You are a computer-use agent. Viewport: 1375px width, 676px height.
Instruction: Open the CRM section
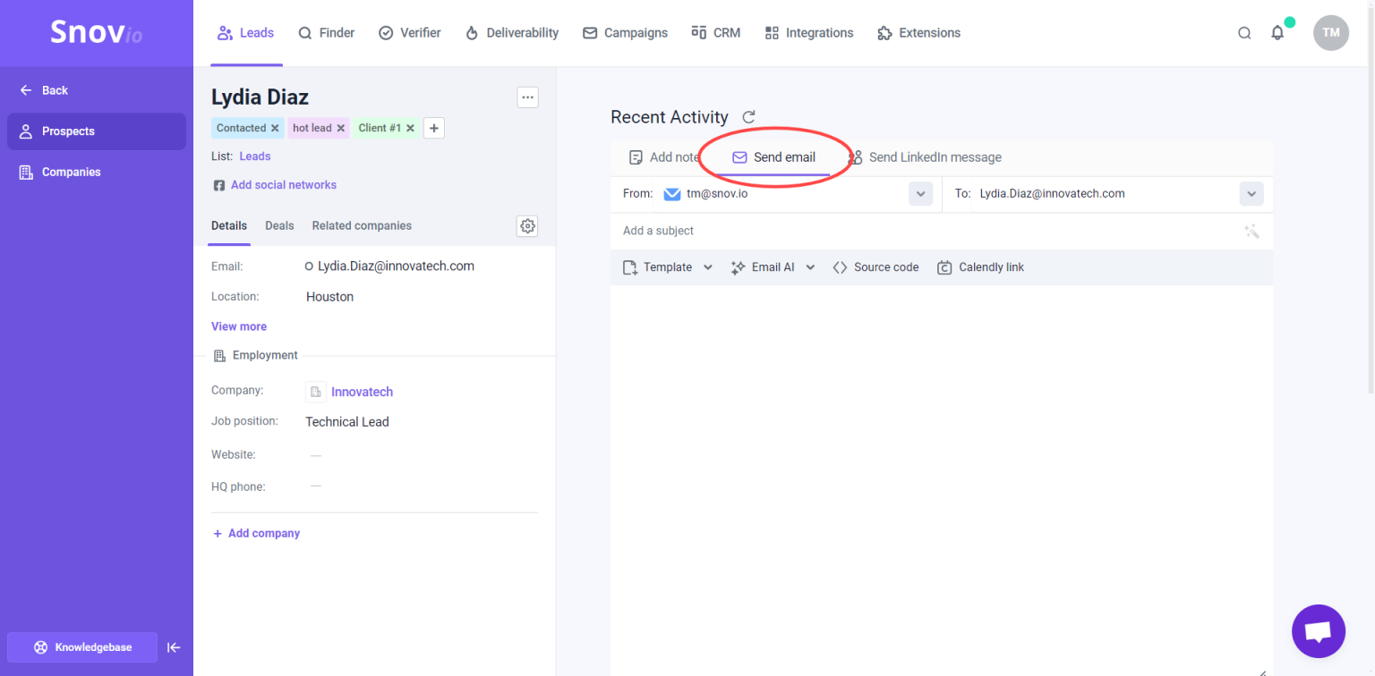[716, 33]
